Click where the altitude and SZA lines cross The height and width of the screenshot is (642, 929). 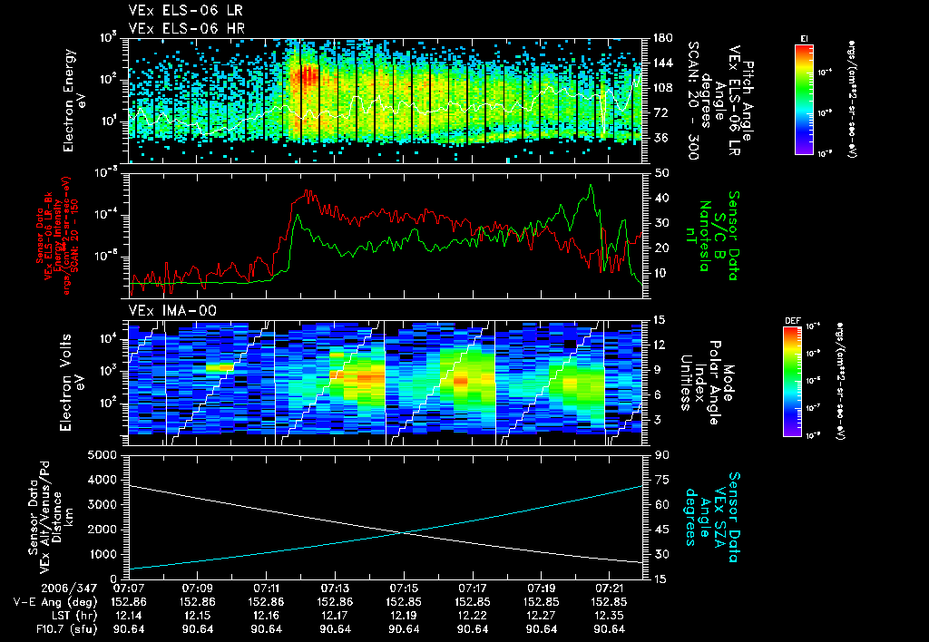click(x=404, y=532)
